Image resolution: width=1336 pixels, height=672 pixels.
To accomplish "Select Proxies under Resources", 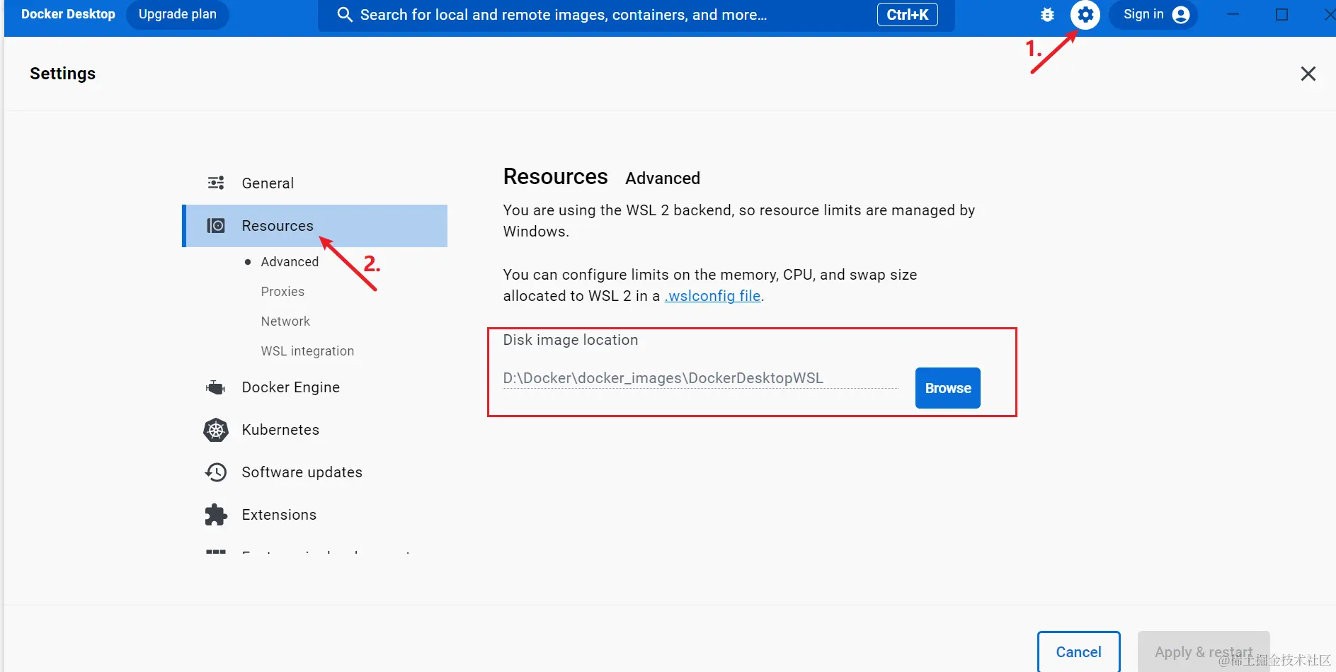I will point(282,292).
